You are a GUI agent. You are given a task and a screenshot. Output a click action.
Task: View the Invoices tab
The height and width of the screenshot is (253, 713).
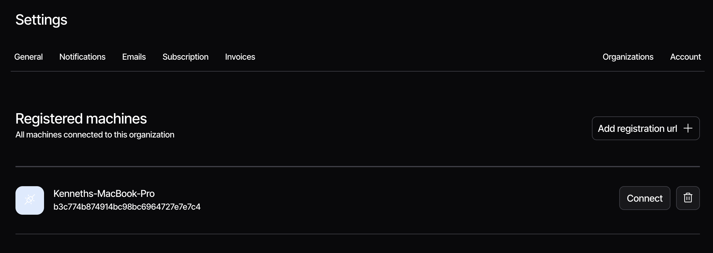point(240,57)
